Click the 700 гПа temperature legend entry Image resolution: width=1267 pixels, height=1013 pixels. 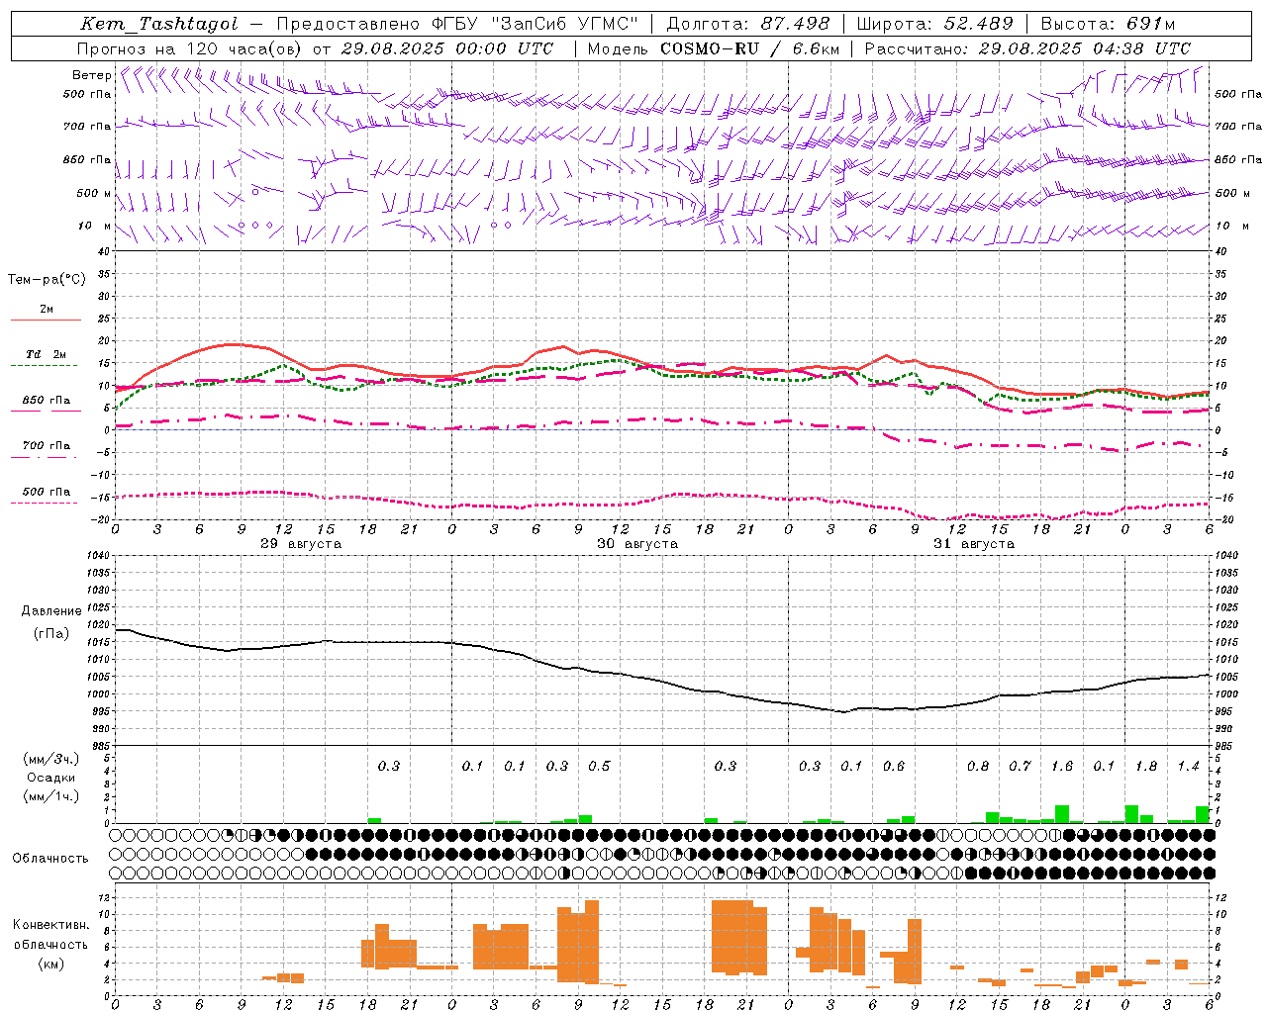point(47,446)
